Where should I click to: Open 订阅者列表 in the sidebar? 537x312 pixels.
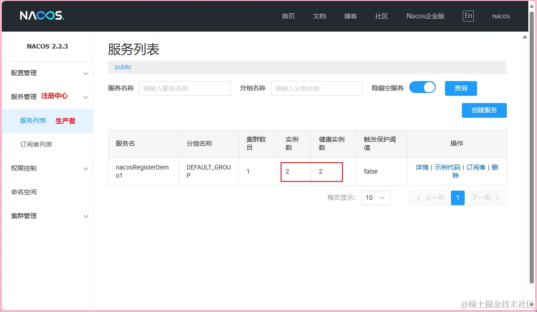[47, 144]
